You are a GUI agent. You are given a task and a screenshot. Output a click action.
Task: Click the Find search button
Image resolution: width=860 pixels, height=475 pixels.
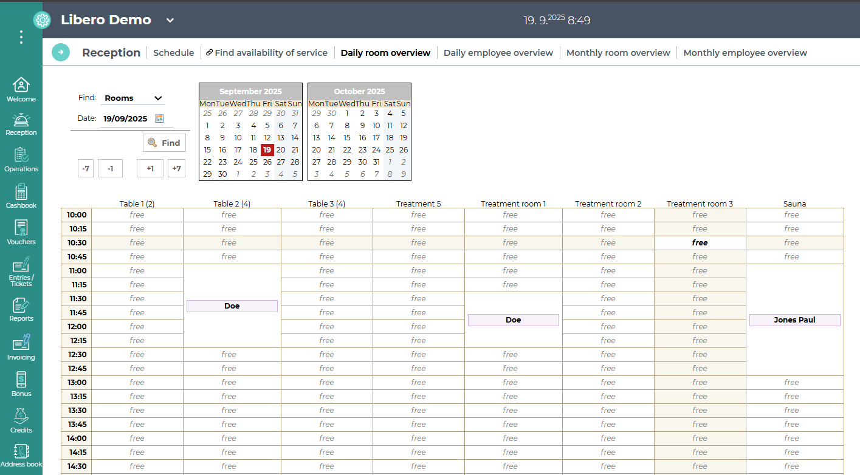(x=164, y=143)
